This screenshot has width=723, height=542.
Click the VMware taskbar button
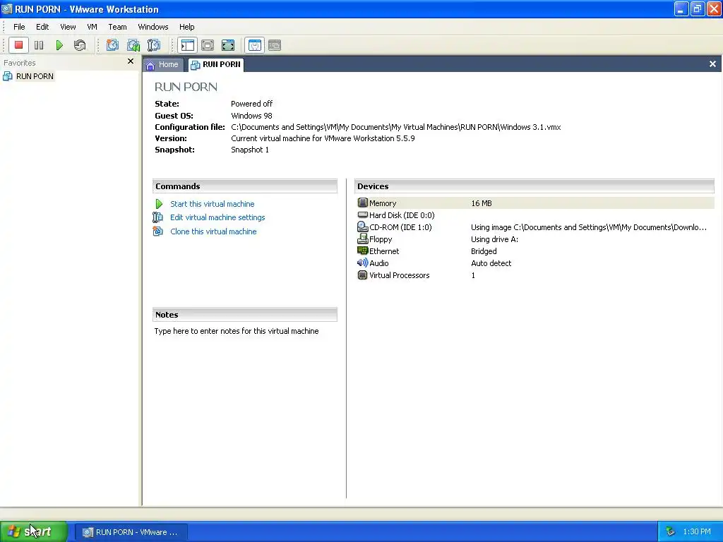(x=131, y=532)
